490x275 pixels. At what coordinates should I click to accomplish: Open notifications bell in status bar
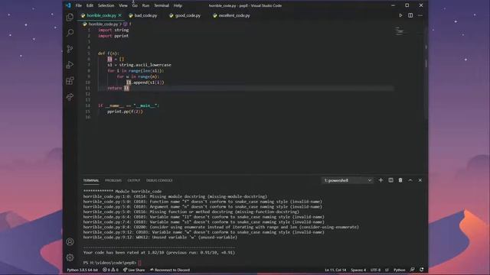[422, 270]
